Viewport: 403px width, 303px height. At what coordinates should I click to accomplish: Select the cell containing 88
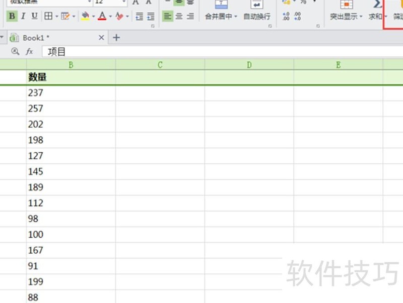tap(71, 297)
